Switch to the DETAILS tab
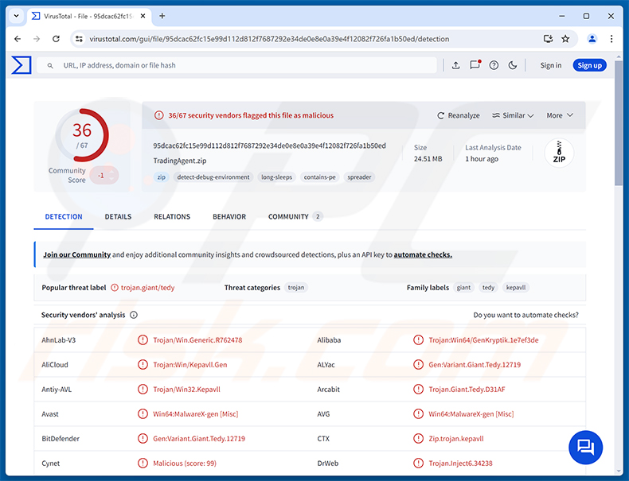This screenshot has height=481, width=629. point(118,217)
